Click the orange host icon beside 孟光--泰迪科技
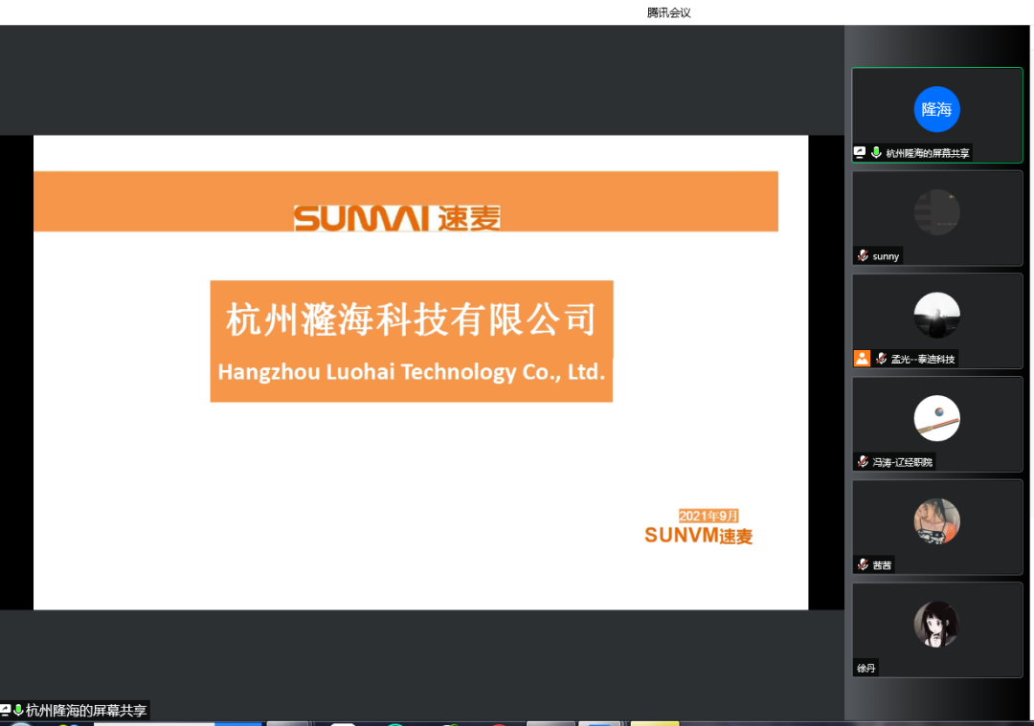The width and height of the screenshot is (1034, 726). tap(862, 359)
